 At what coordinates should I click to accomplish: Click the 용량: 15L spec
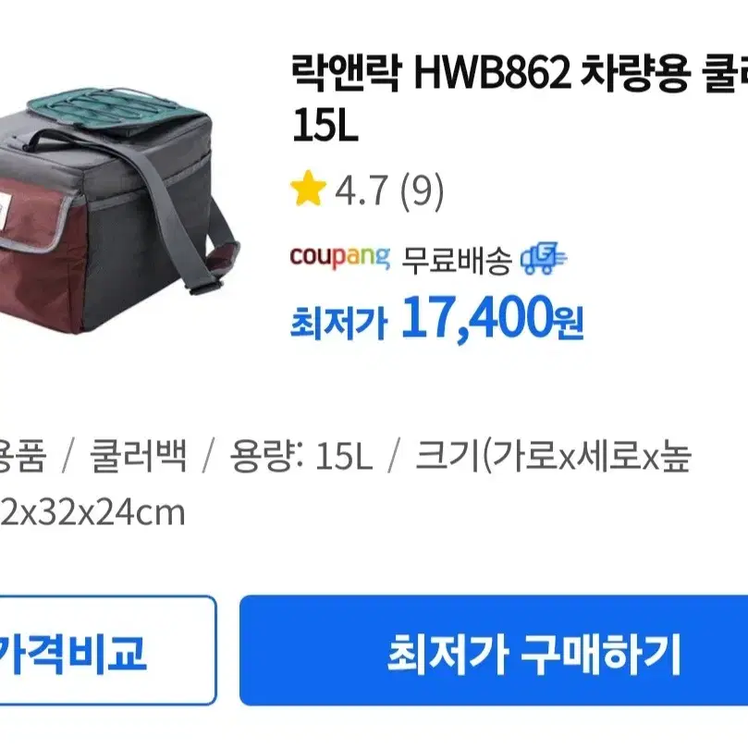(x=301, y=456)
